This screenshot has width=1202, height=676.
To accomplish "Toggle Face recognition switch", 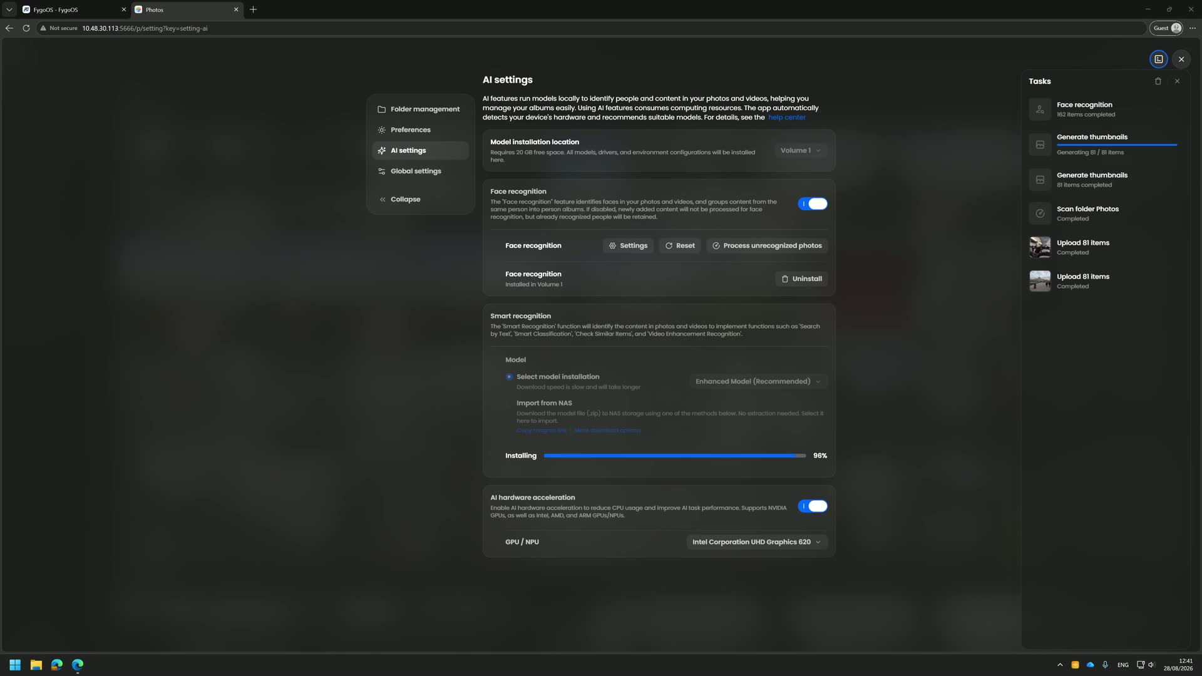I will 813,204.
